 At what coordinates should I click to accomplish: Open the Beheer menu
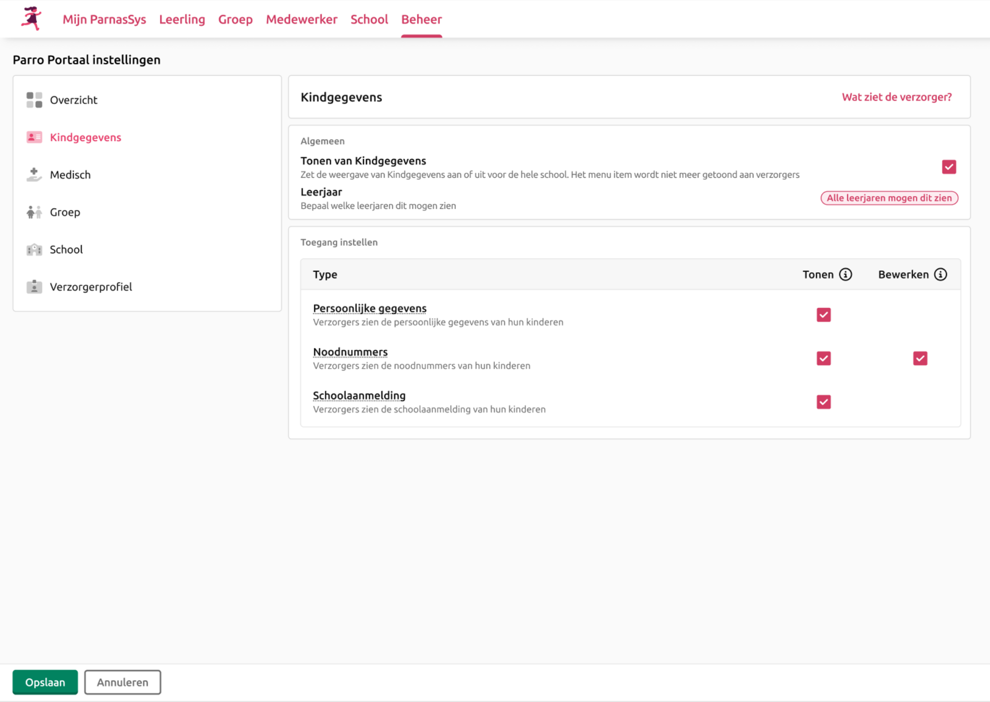422,19
